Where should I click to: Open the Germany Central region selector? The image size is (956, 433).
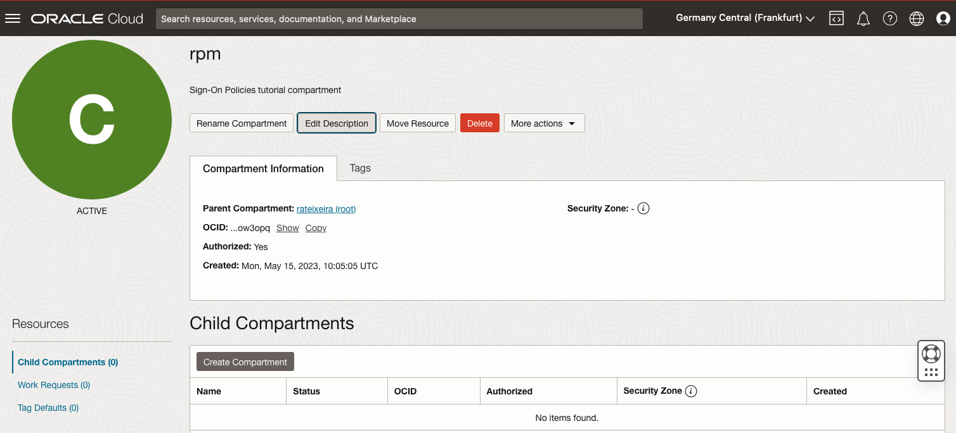[x=744, y=18]
